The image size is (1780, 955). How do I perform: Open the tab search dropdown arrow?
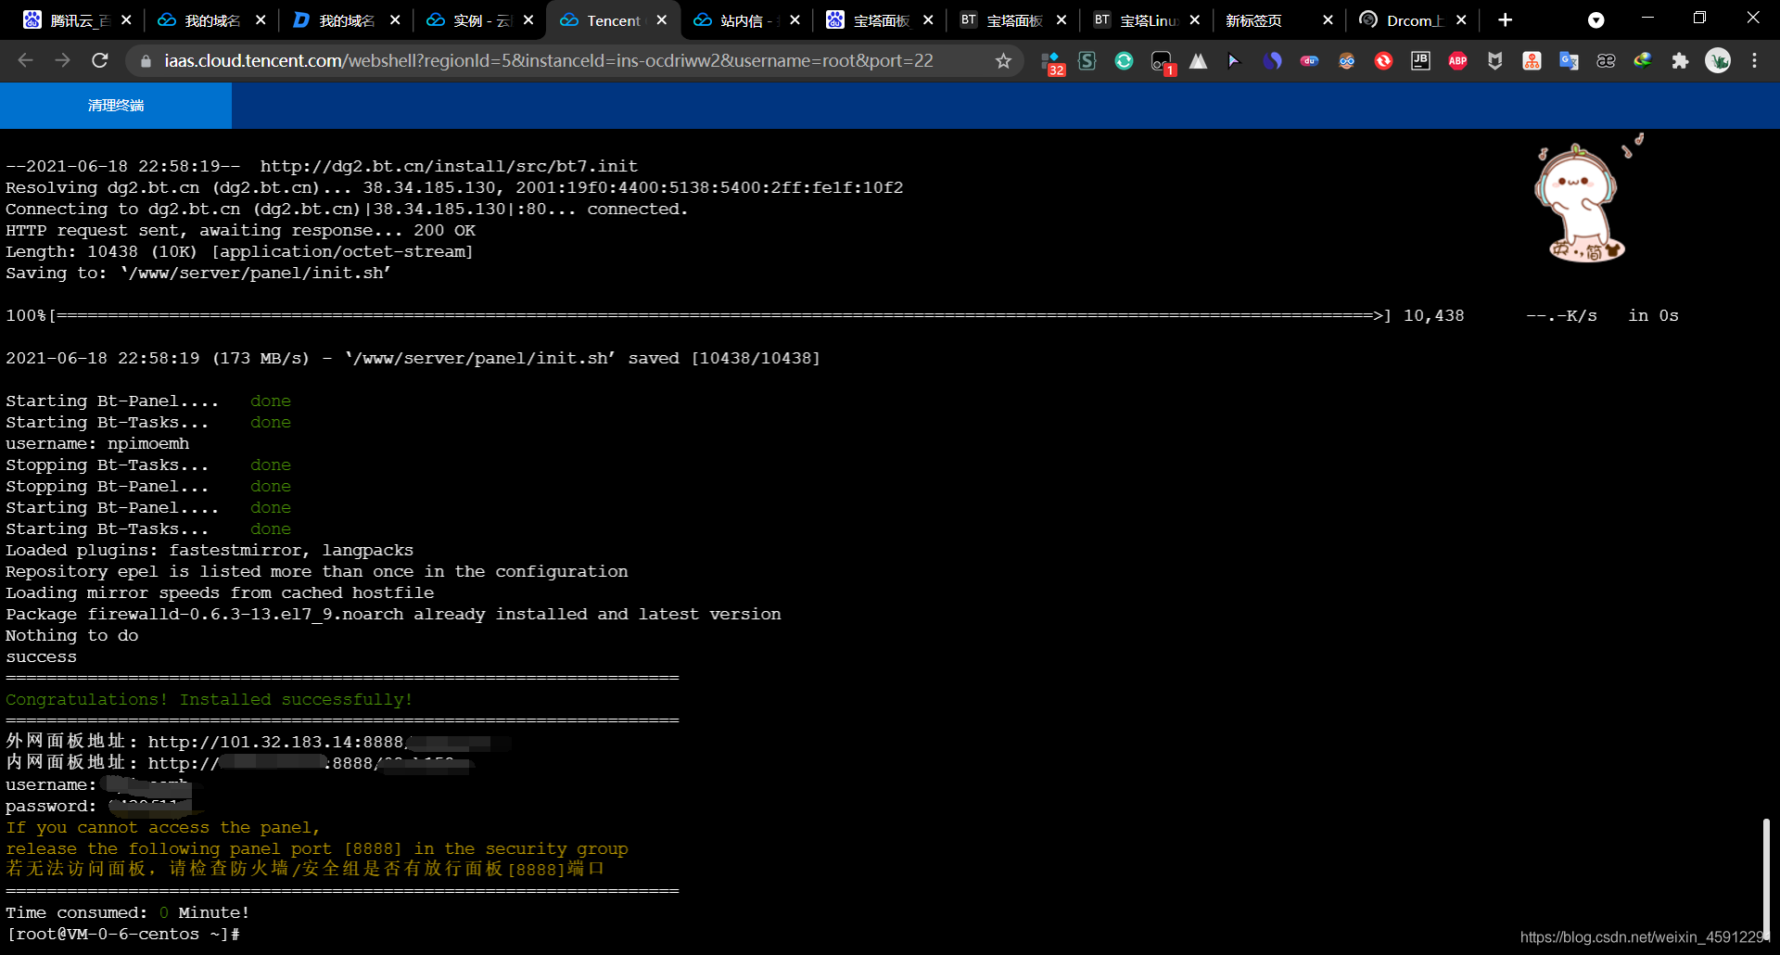point(1596,20)
